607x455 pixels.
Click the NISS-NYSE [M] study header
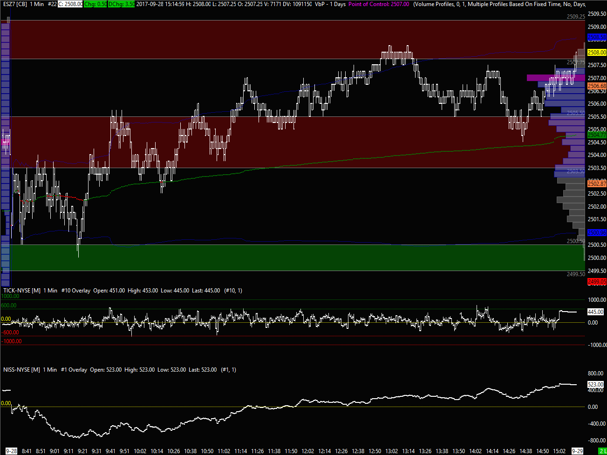click(x=21, y=370)
